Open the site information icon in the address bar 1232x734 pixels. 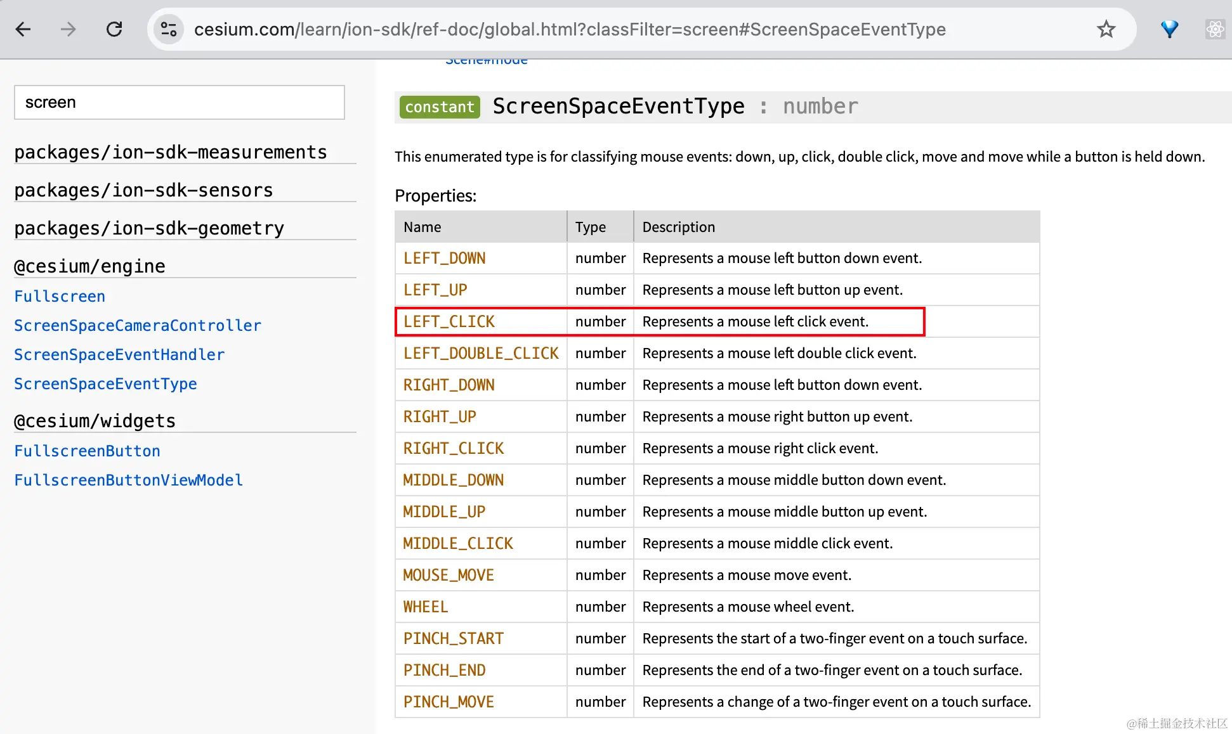click(x=169, y=29)
